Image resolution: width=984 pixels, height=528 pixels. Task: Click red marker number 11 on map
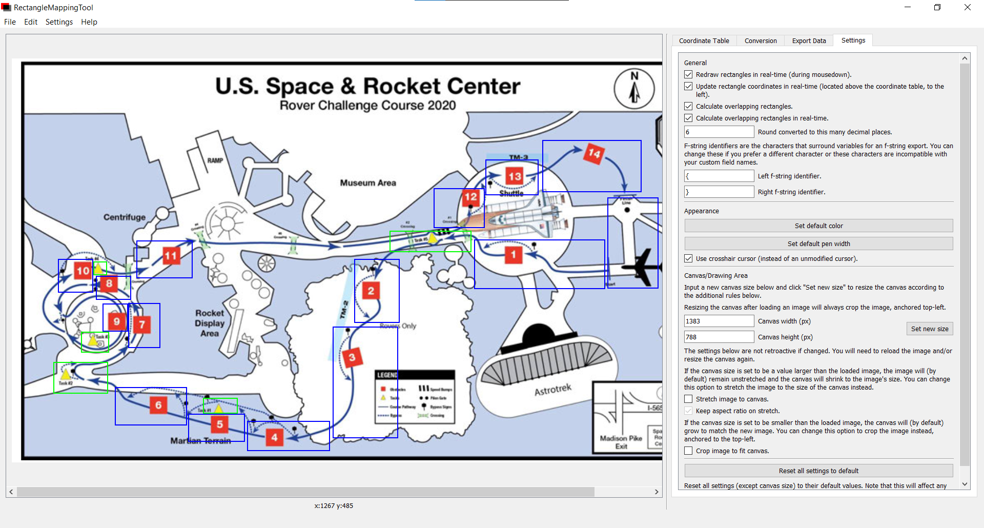171,255
